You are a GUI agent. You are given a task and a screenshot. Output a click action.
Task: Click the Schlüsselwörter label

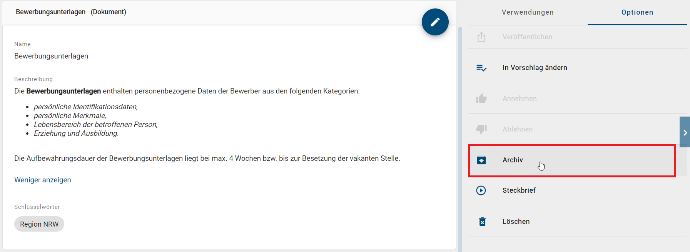(37, 207)
